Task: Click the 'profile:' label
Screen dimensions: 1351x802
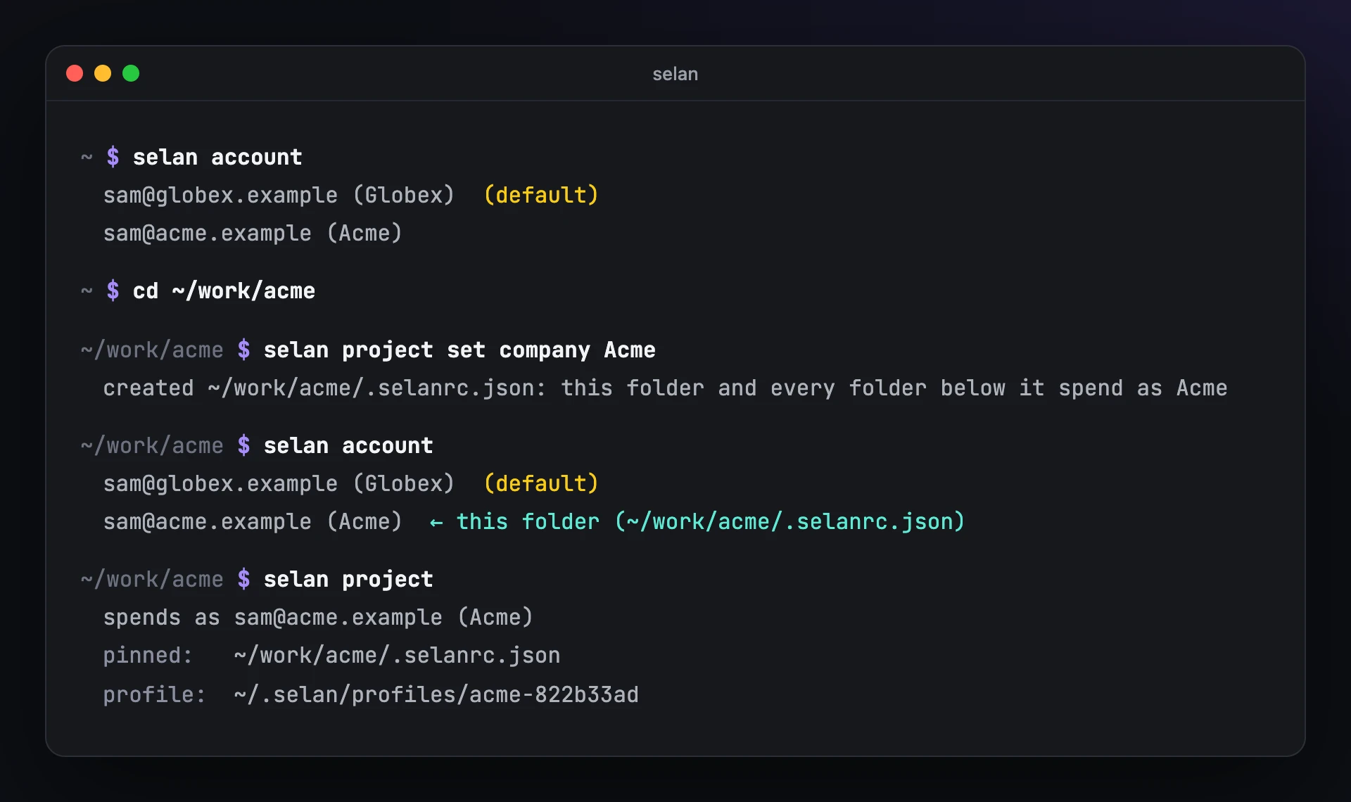Action: pyautogui.click(x=154, y=694)
